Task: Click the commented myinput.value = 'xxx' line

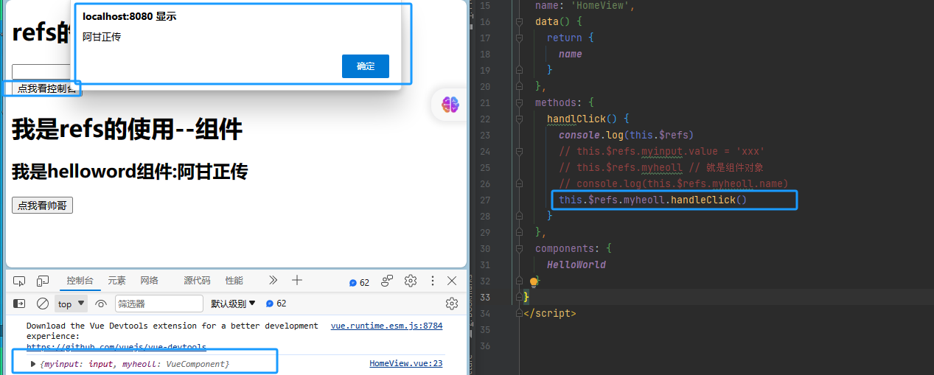Action: [661, 151]
